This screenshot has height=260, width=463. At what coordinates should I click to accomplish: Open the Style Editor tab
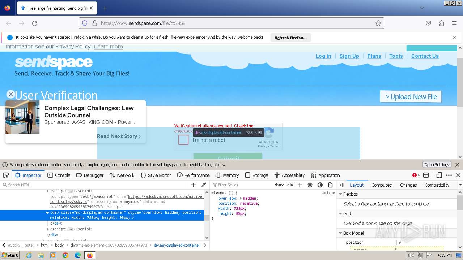(x=156, y=175)
